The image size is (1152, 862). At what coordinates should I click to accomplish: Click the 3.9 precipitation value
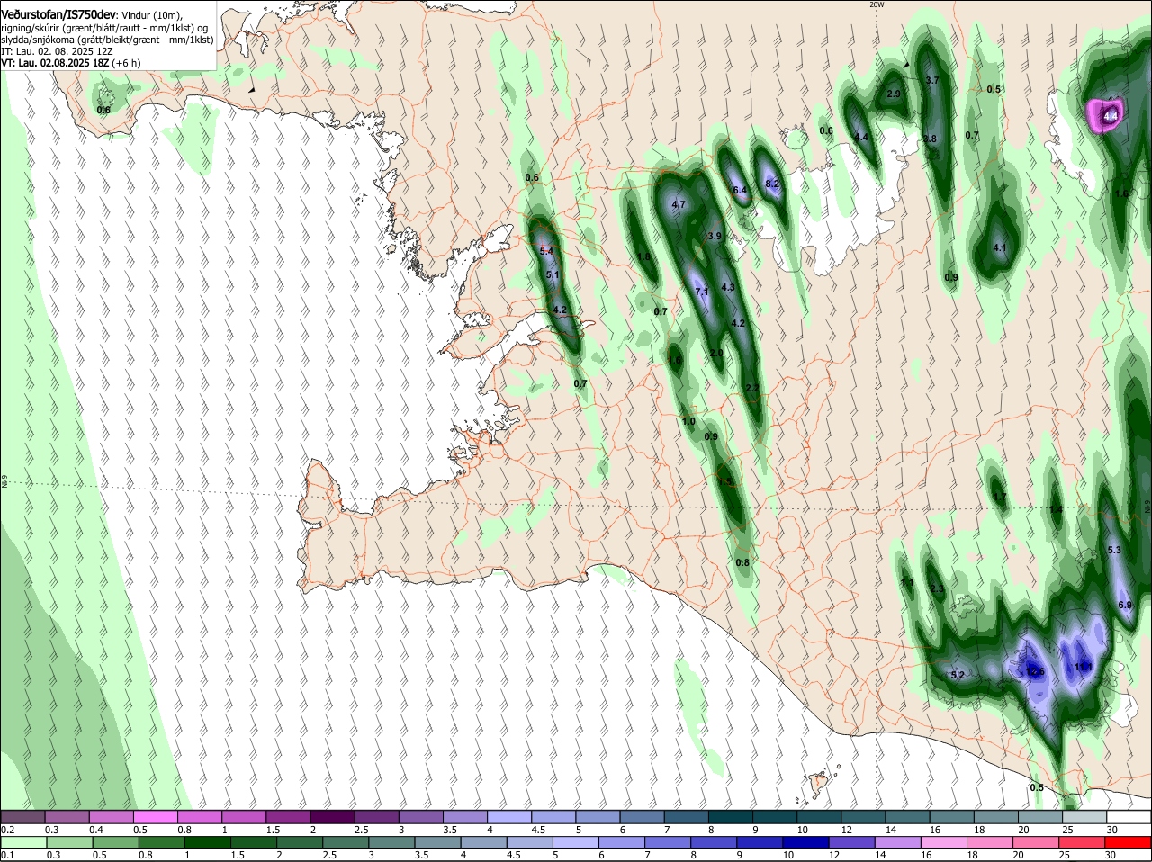click(715, 236)
